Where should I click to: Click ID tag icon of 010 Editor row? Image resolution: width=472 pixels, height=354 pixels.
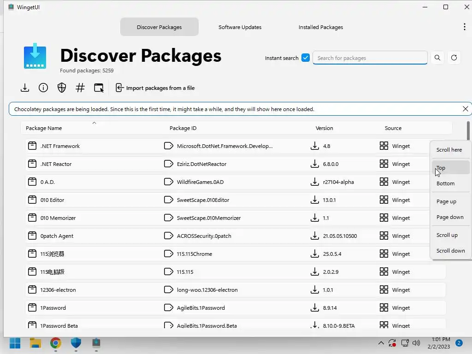point(169,200)
